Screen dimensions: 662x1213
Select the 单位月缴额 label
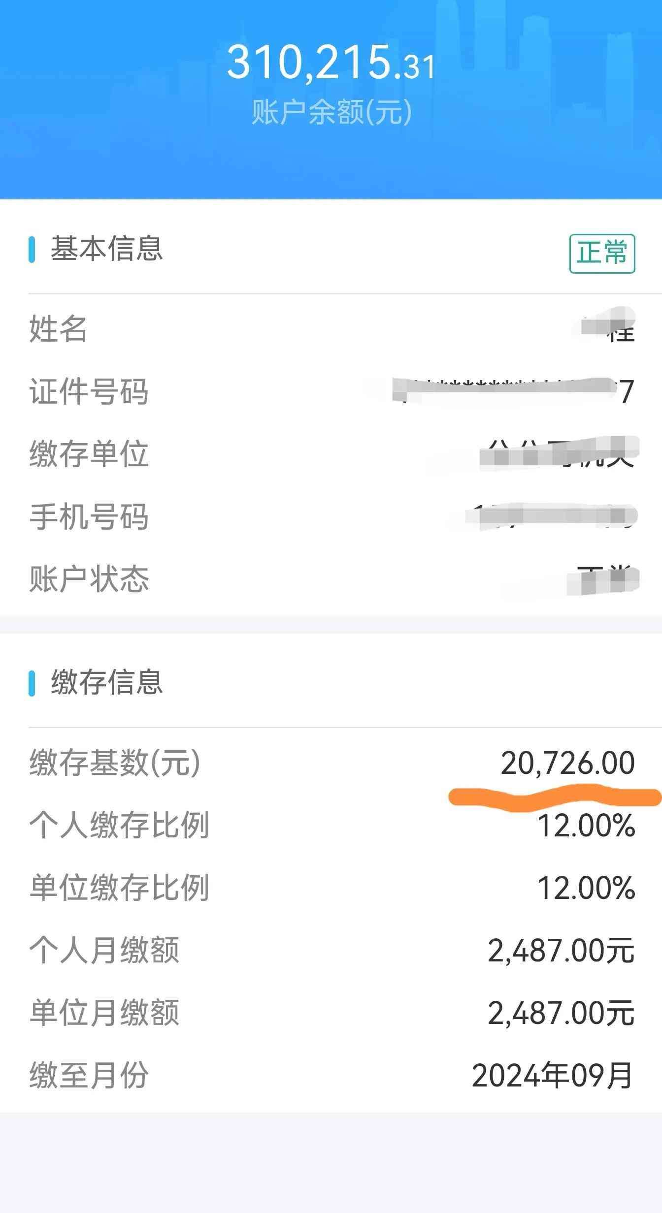point(104,1013)
